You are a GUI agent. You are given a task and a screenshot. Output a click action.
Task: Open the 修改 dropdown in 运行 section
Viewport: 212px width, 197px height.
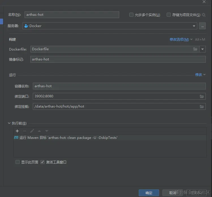(200, 75)
